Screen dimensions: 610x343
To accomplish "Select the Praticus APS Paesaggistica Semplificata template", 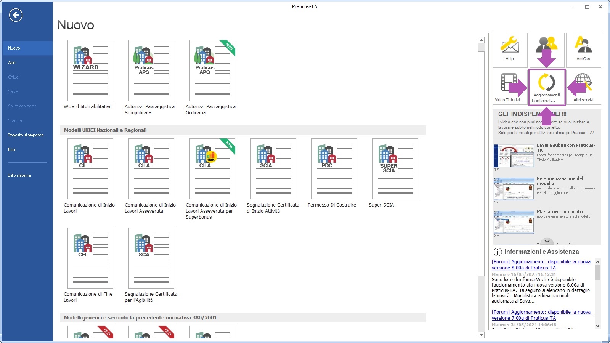I will click(151, 71).
